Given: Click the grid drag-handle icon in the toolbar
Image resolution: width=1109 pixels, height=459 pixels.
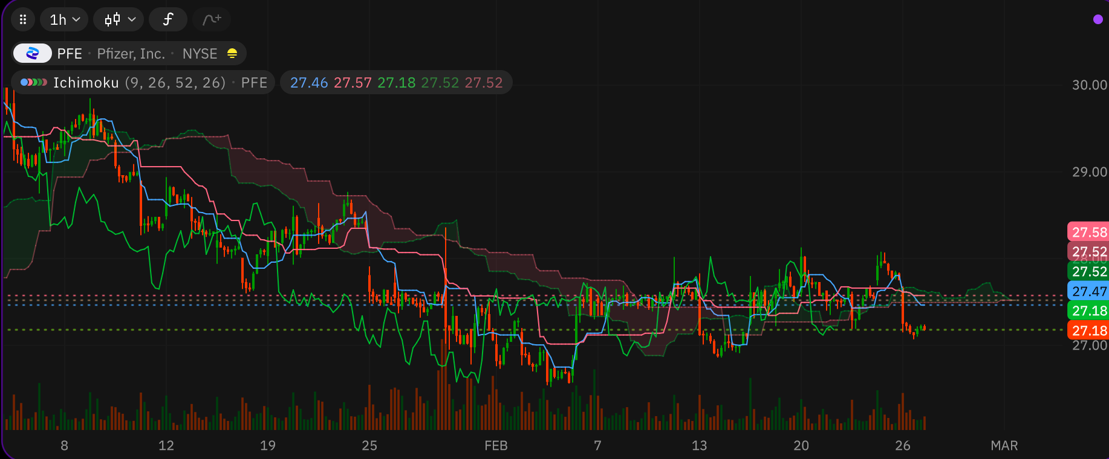Looking at the screenshot, I should pos(23,20).
